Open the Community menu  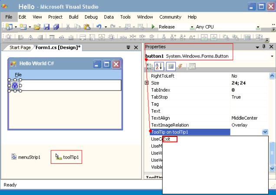tap(170, 17)
